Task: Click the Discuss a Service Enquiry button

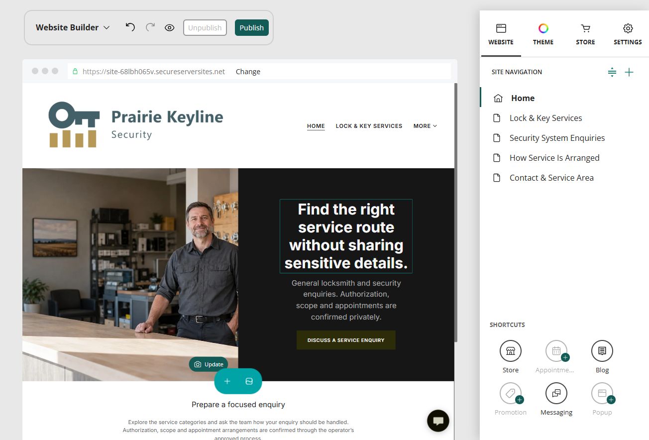Action: pos(346,340)
